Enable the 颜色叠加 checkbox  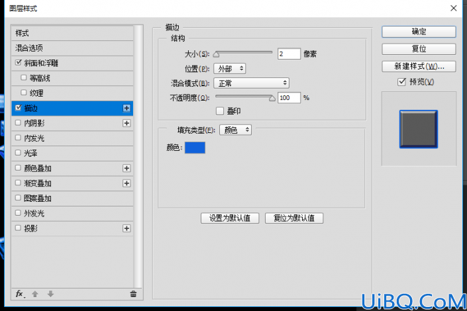point(18,168)
